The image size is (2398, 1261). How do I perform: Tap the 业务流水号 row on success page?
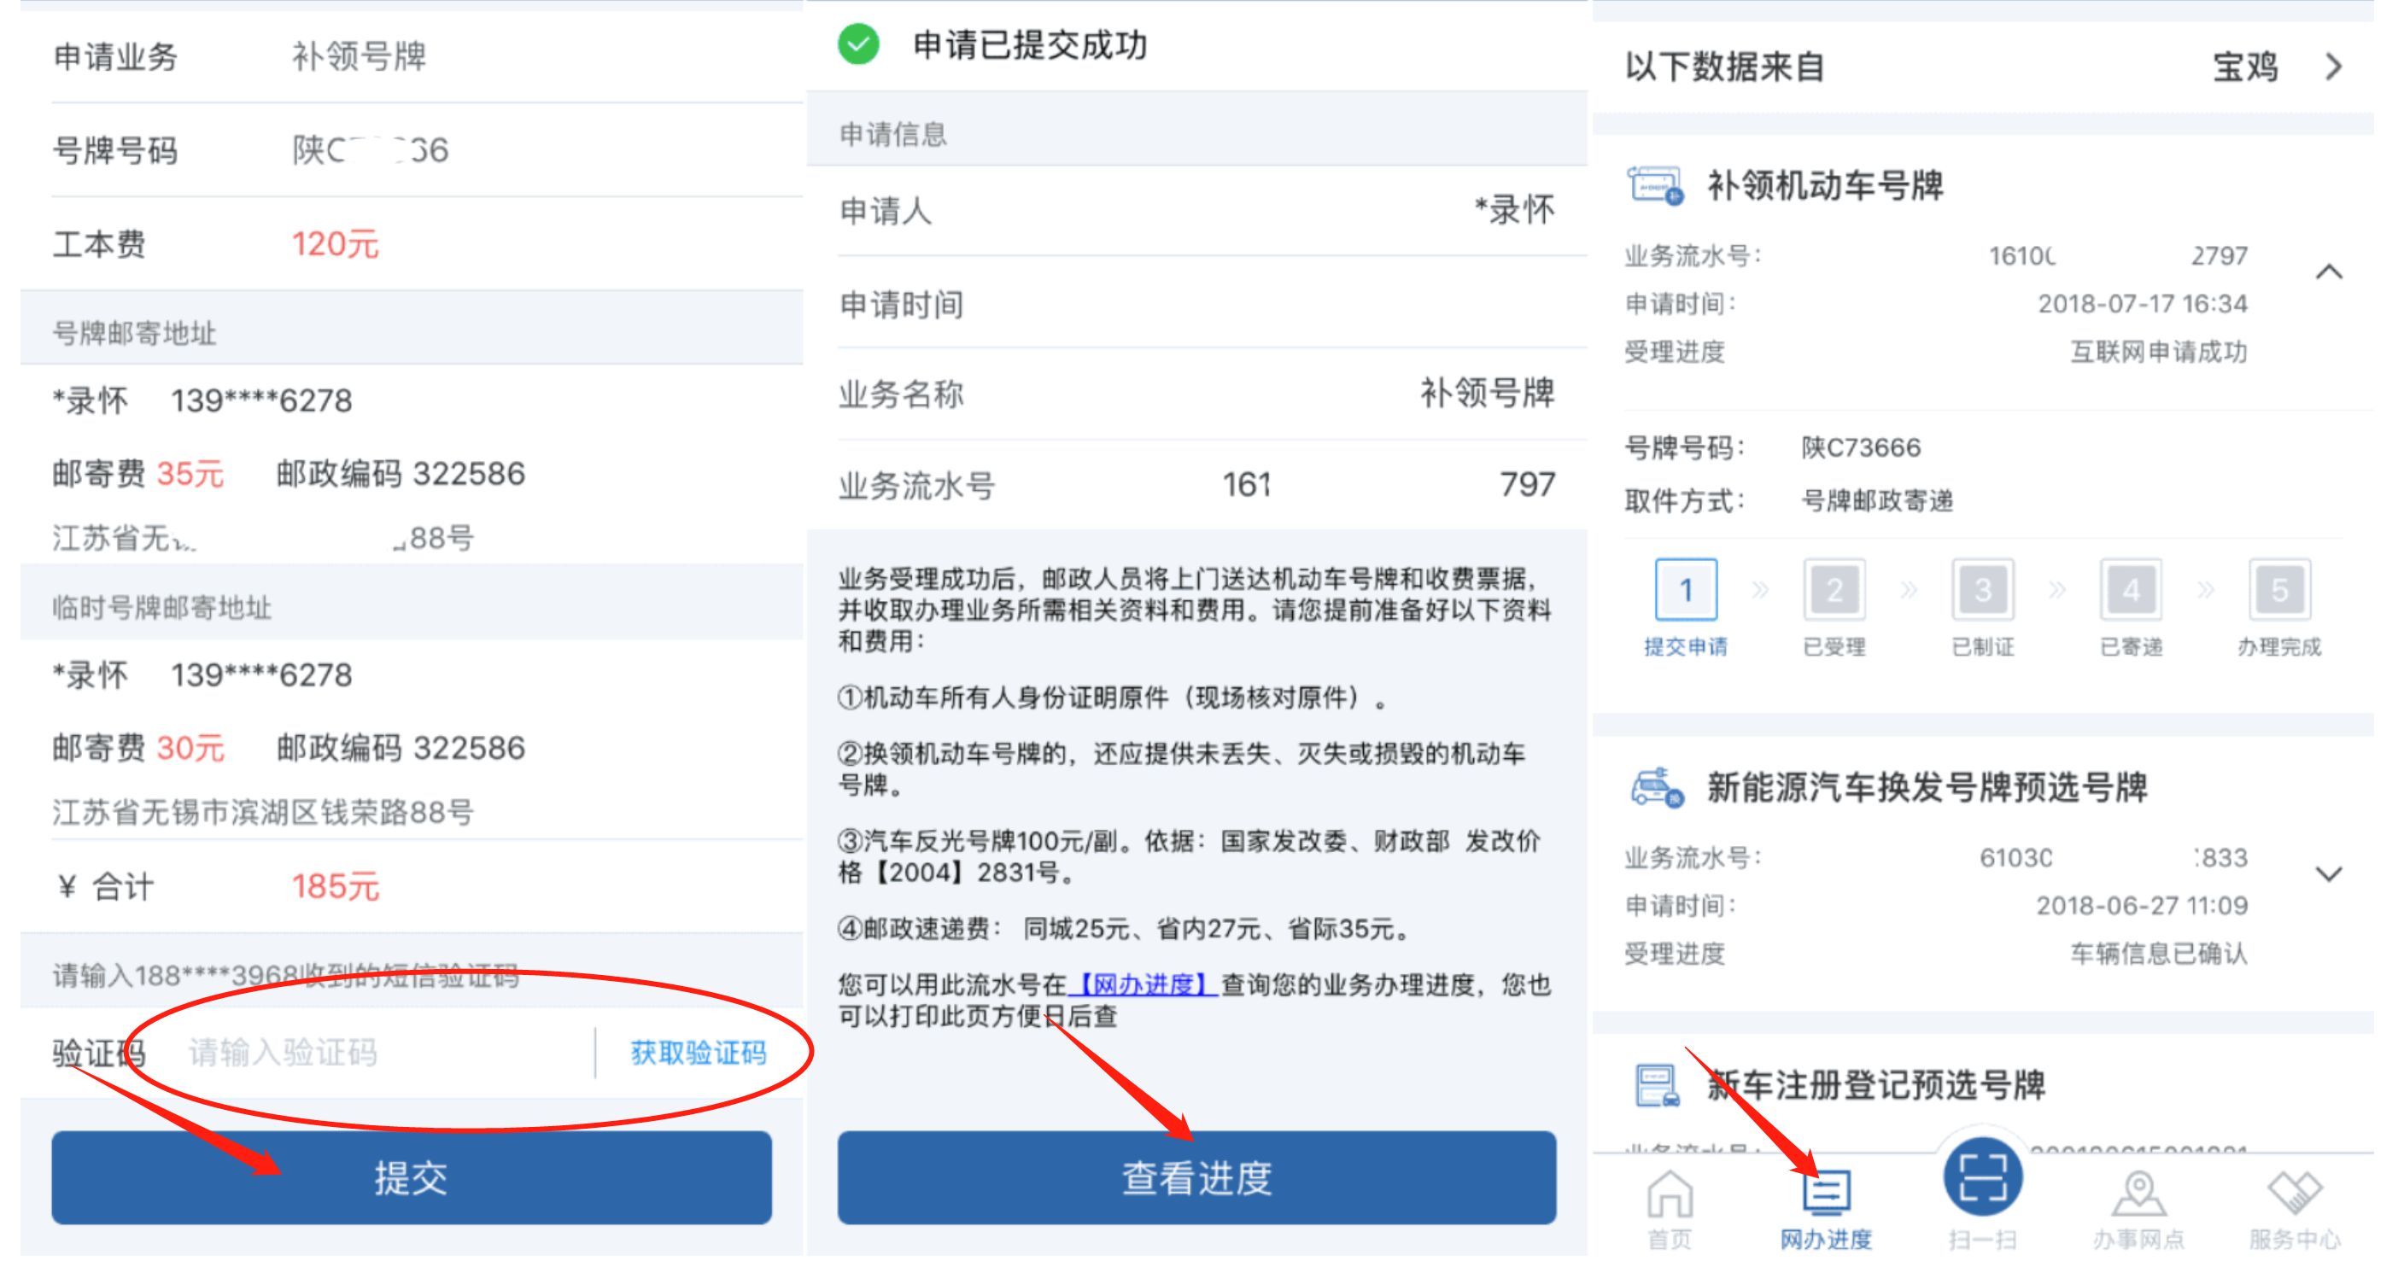pos(1197,485)
